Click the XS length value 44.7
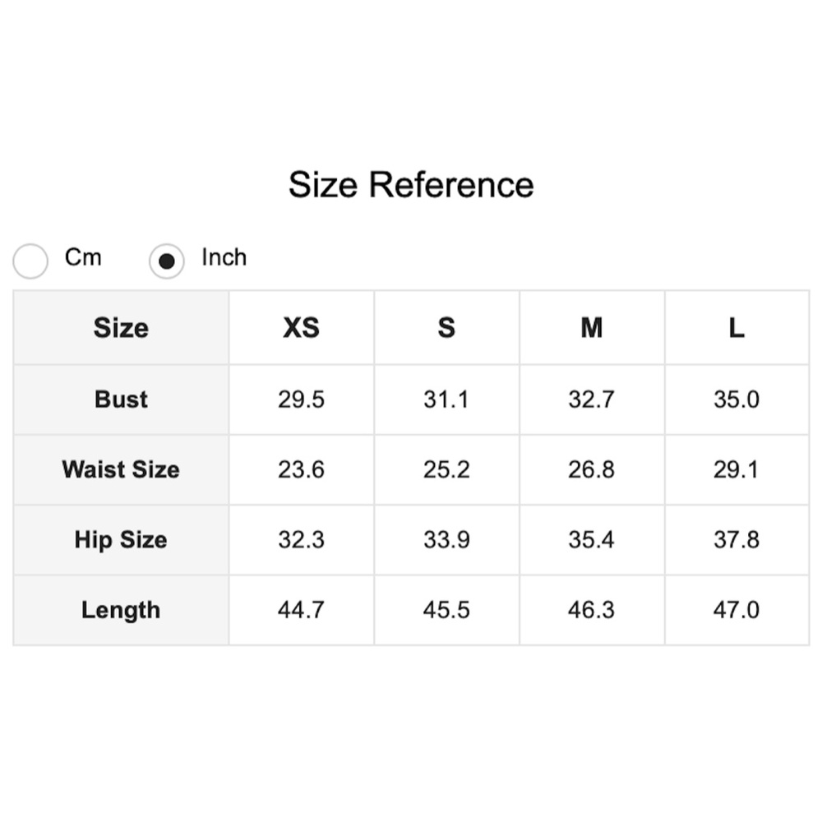 [x=301, y=610]
